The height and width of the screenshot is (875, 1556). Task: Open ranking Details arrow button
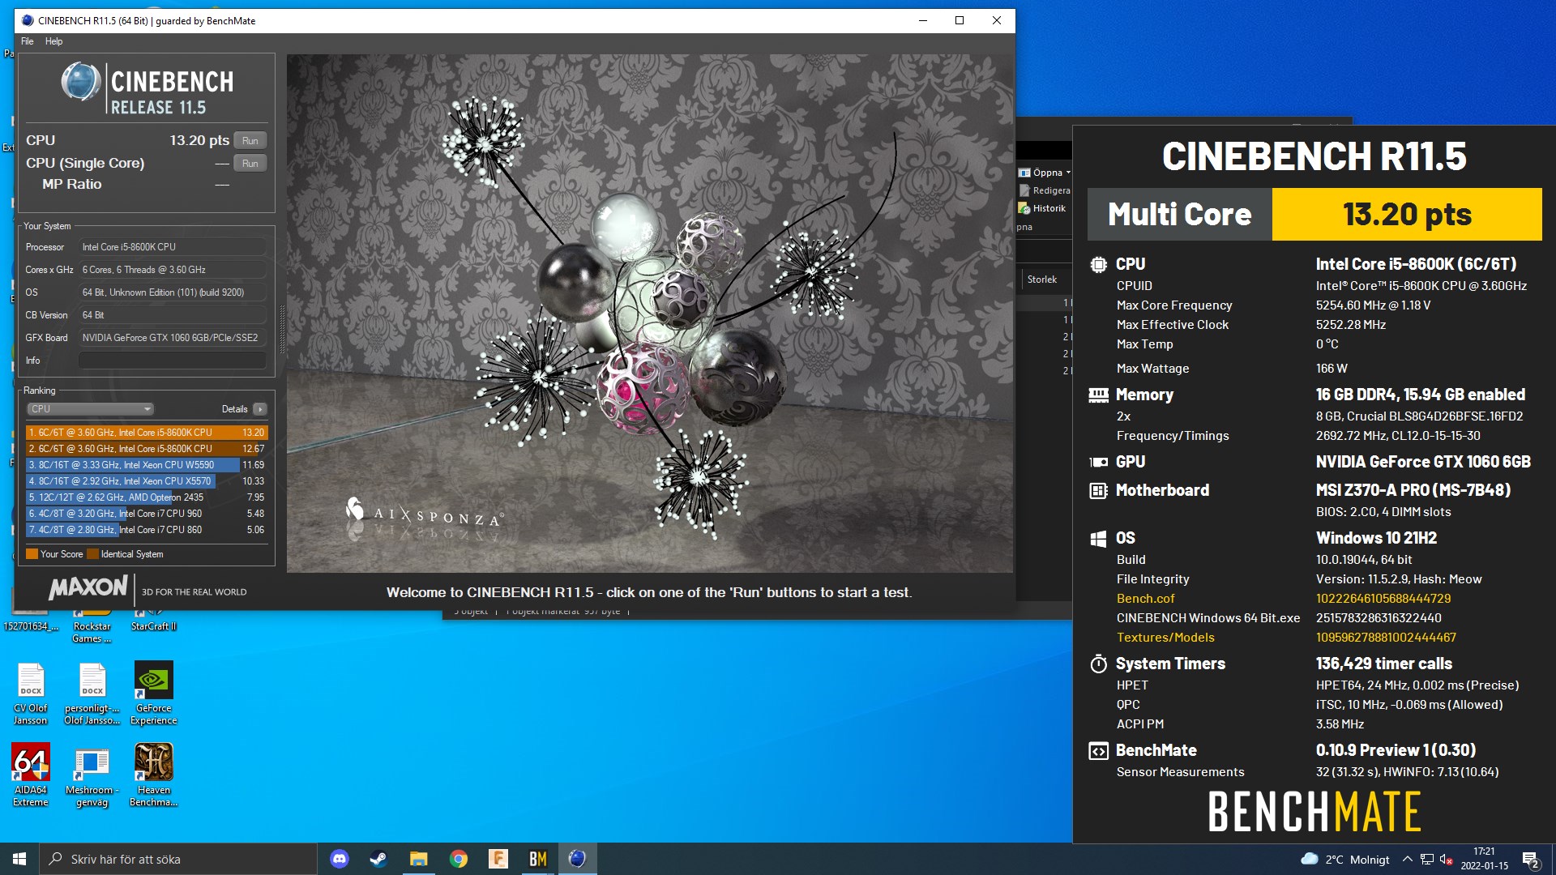point(260,409)
